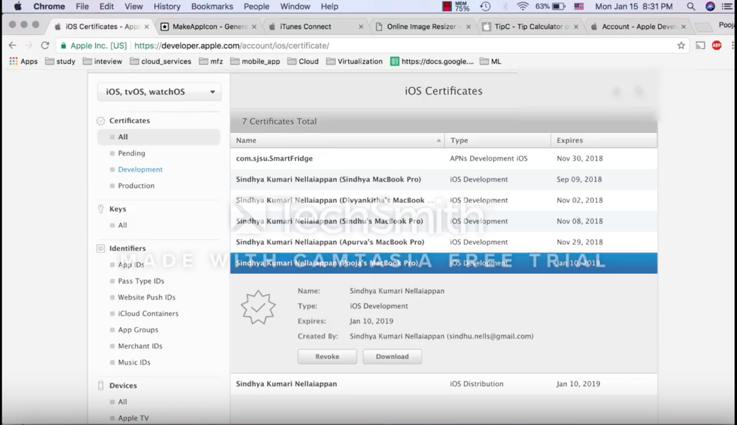Viewport: 737px width, 425px height.
Task: Bookmark this page with the star icon
Action: (681, 46)
